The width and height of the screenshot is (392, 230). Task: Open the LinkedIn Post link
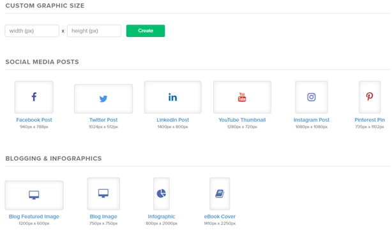point(173,120)
